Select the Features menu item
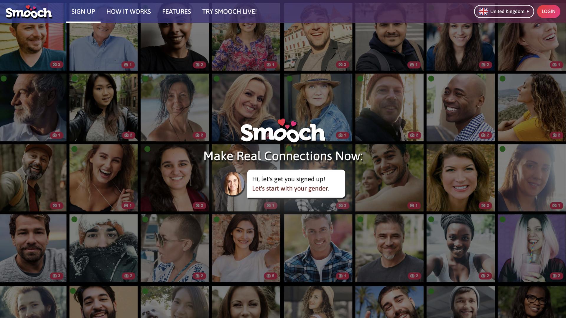This screenshot has height=318, width=566. 177,11
